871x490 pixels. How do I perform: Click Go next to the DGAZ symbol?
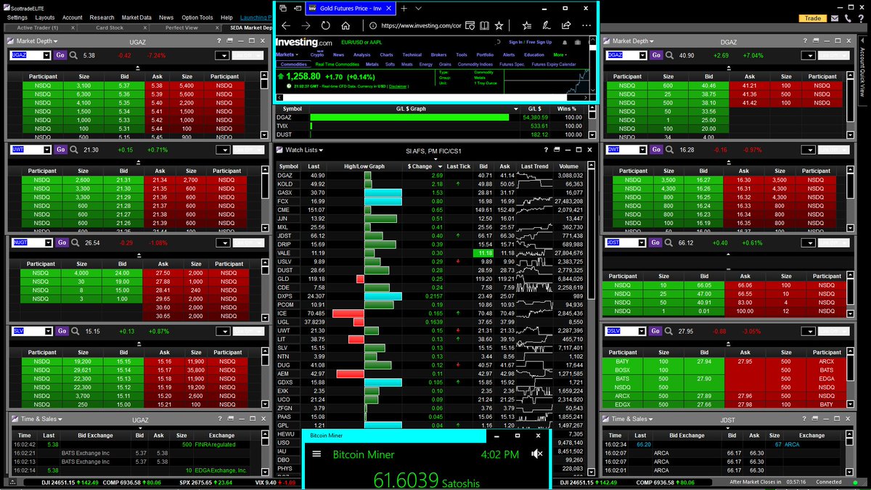click(x=656, y=55)
